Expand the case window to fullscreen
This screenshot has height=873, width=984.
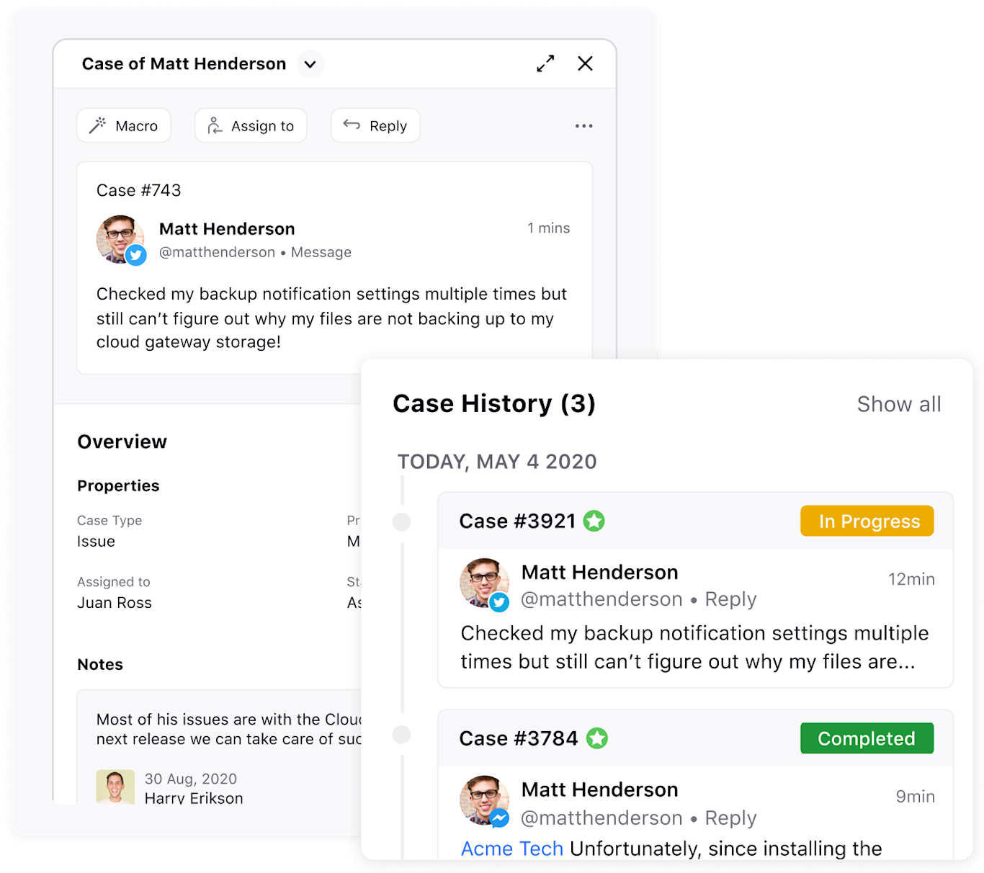click(x=546, y=63)
